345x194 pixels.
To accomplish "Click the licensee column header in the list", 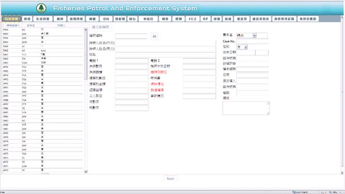I will pos(61,25).
